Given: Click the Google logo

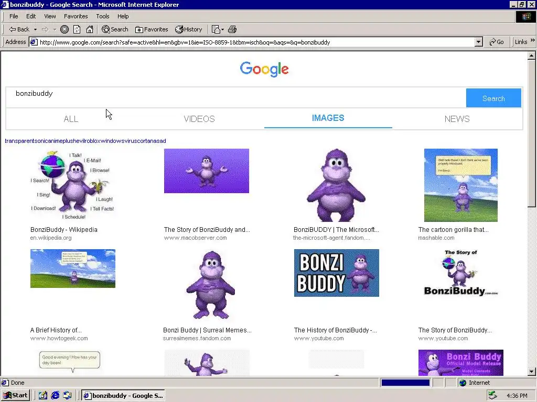Looking at the screenshot, I should [264, 70].
